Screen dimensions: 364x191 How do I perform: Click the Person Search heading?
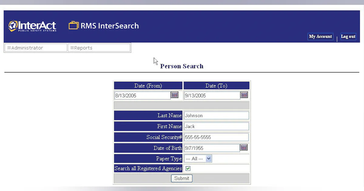182,66
